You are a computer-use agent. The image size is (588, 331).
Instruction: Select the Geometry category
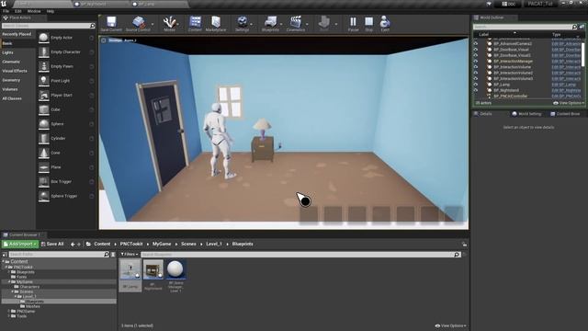coord(11,80)
